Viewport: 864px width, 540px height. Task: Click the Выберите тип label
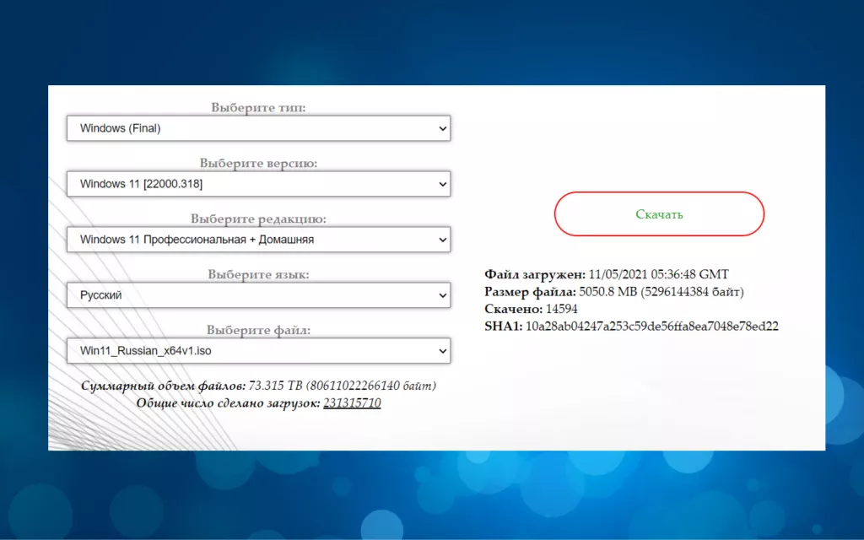pos(258,107)
